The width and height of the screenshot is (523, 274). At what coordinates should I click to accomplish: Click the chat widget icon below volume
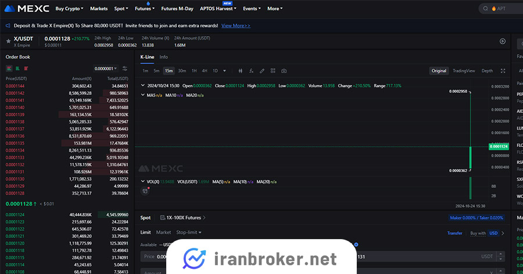pyautogui.click(x=145, y=191)
